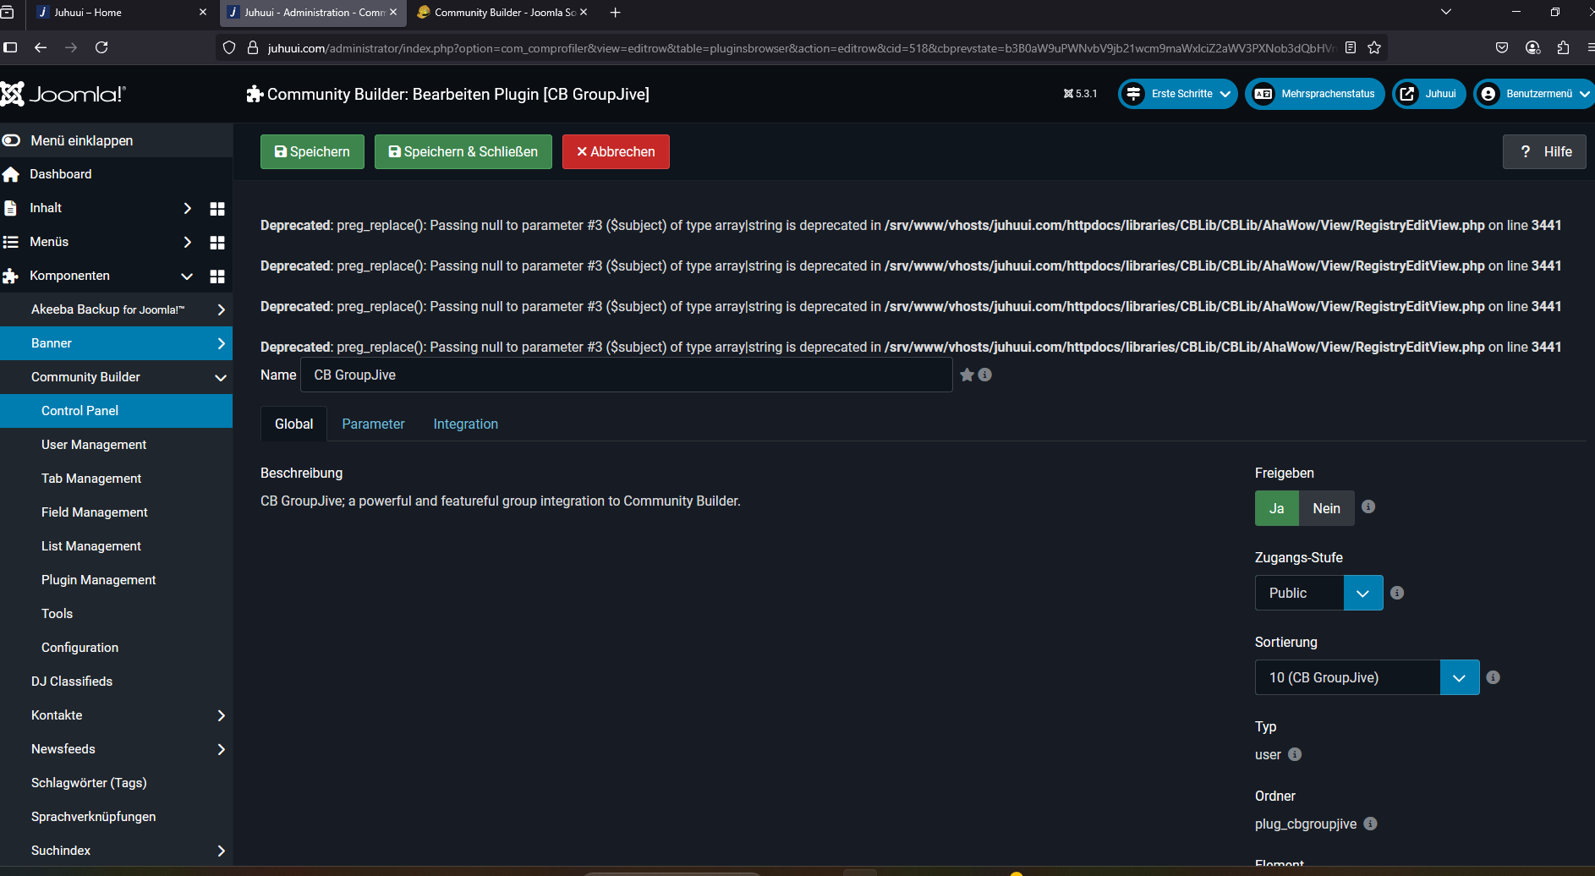Expand the Akeeba Backup submenu
This screenshot has width=1595, height=876.
click(221, 309)
